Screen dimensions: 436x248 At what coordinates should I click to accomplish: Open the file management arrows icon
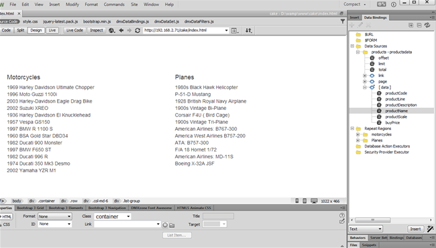[249, 31]
